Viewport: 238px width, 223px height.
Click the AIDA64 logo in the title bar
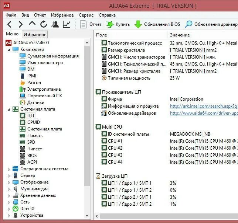(x=7, y=6)
